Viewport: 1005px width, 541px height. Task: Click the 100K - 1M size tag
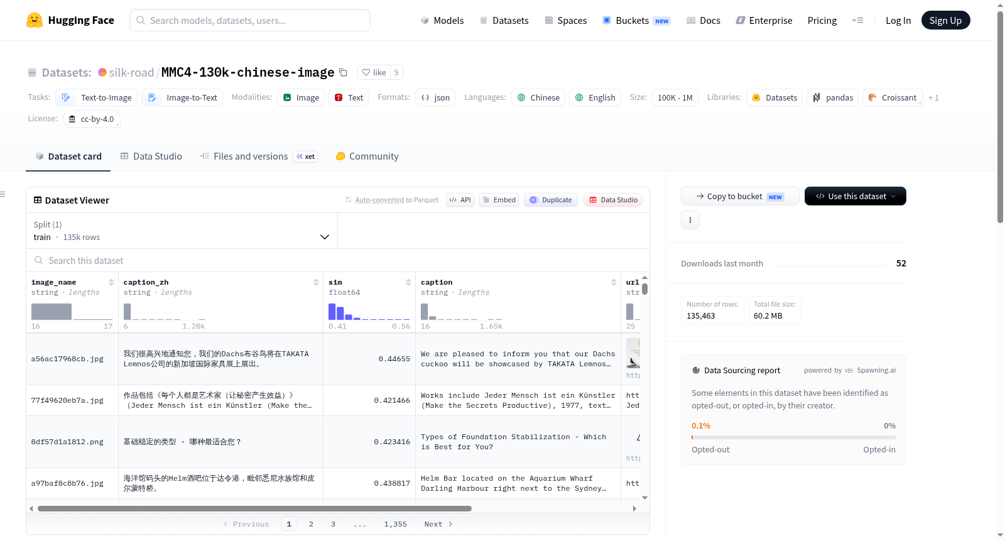click(675, 97)
